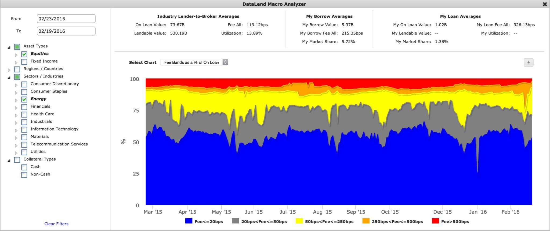Check the Information Technology checkbox
This screenshot has width=550, height=231.
pos(24,129)
